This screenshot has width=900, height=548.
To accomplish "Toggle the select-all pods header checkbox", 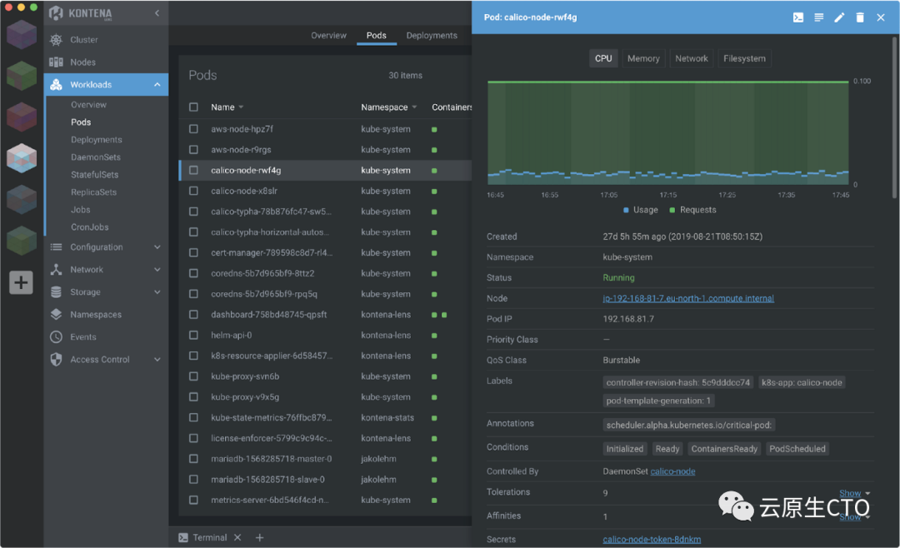I will 193,107.
